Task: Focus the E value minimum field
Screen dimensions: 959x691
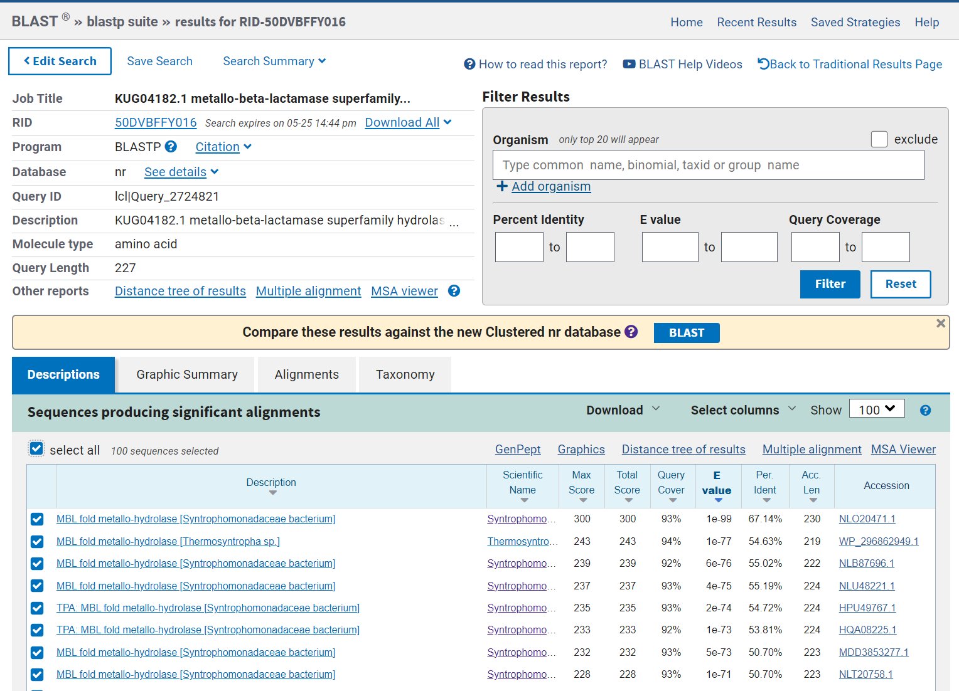Action: click(670, 247)
